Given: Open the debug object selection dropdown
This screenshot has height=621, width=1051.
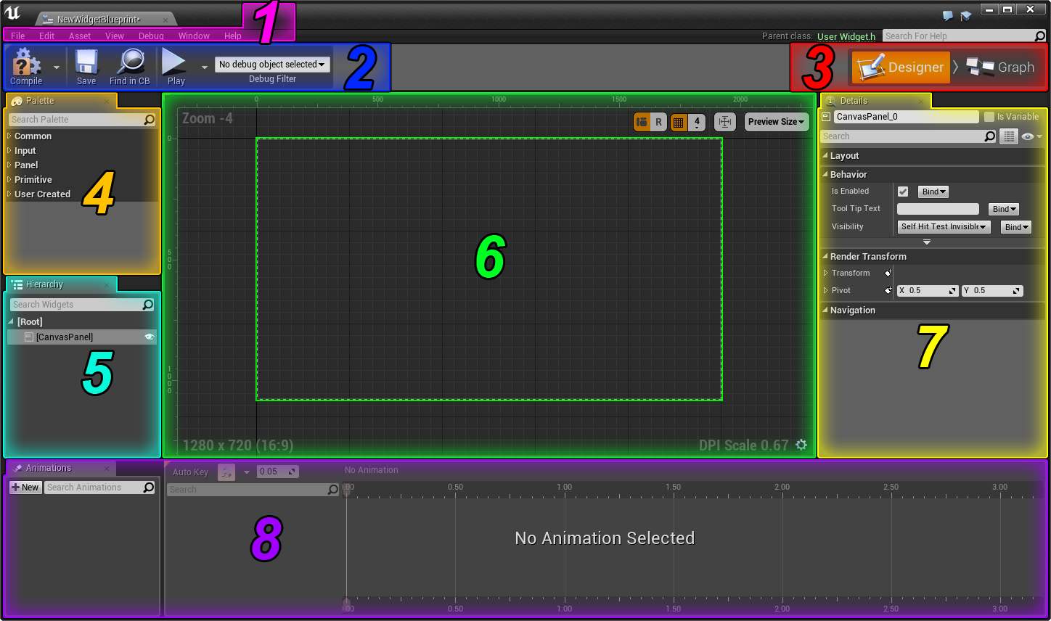Looking at the screenshot, I should 272,65.
